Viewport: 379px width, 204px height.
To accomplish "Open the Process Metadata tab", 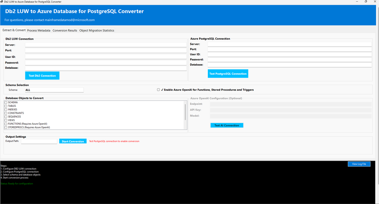I will tap(39, 30).
